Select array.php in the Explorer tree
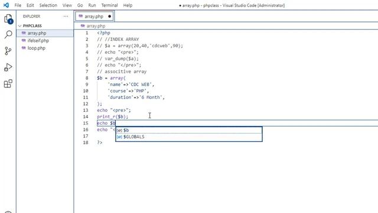This screenshot has width=378, height=213. pos(45,33)
